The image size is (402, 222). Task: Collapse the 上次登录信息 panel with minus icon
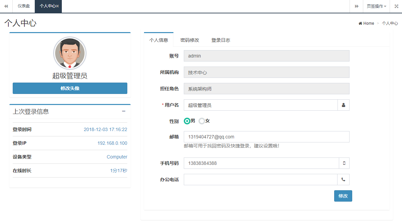[124, 111]
